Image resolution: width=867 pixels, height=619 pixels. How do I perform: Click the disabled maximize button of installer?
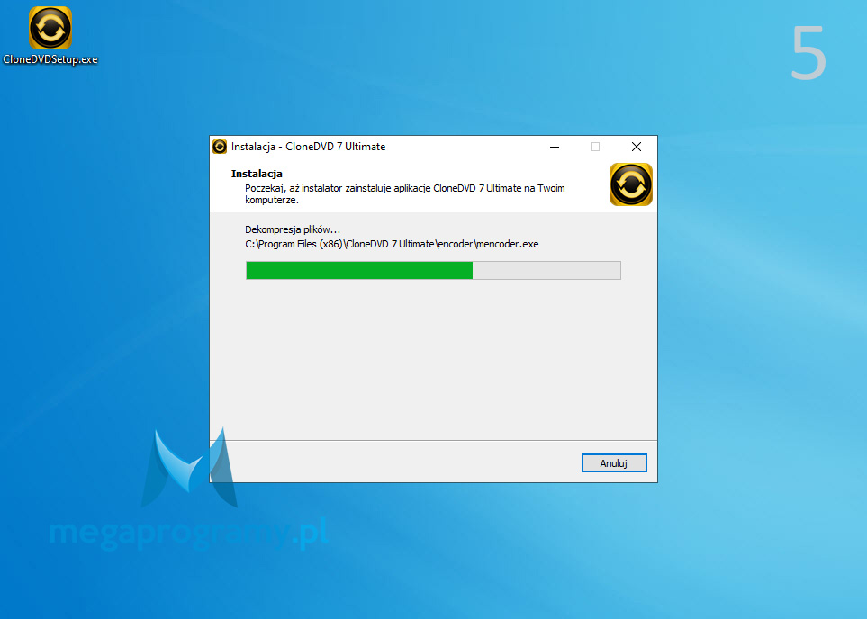point(595,147)
